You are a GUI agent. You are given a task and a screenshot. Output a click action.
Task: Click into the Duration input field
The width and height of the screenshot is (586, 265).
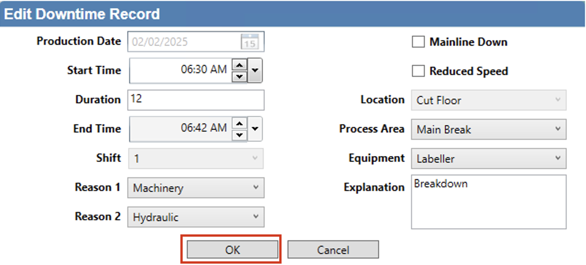pos(196,100)
